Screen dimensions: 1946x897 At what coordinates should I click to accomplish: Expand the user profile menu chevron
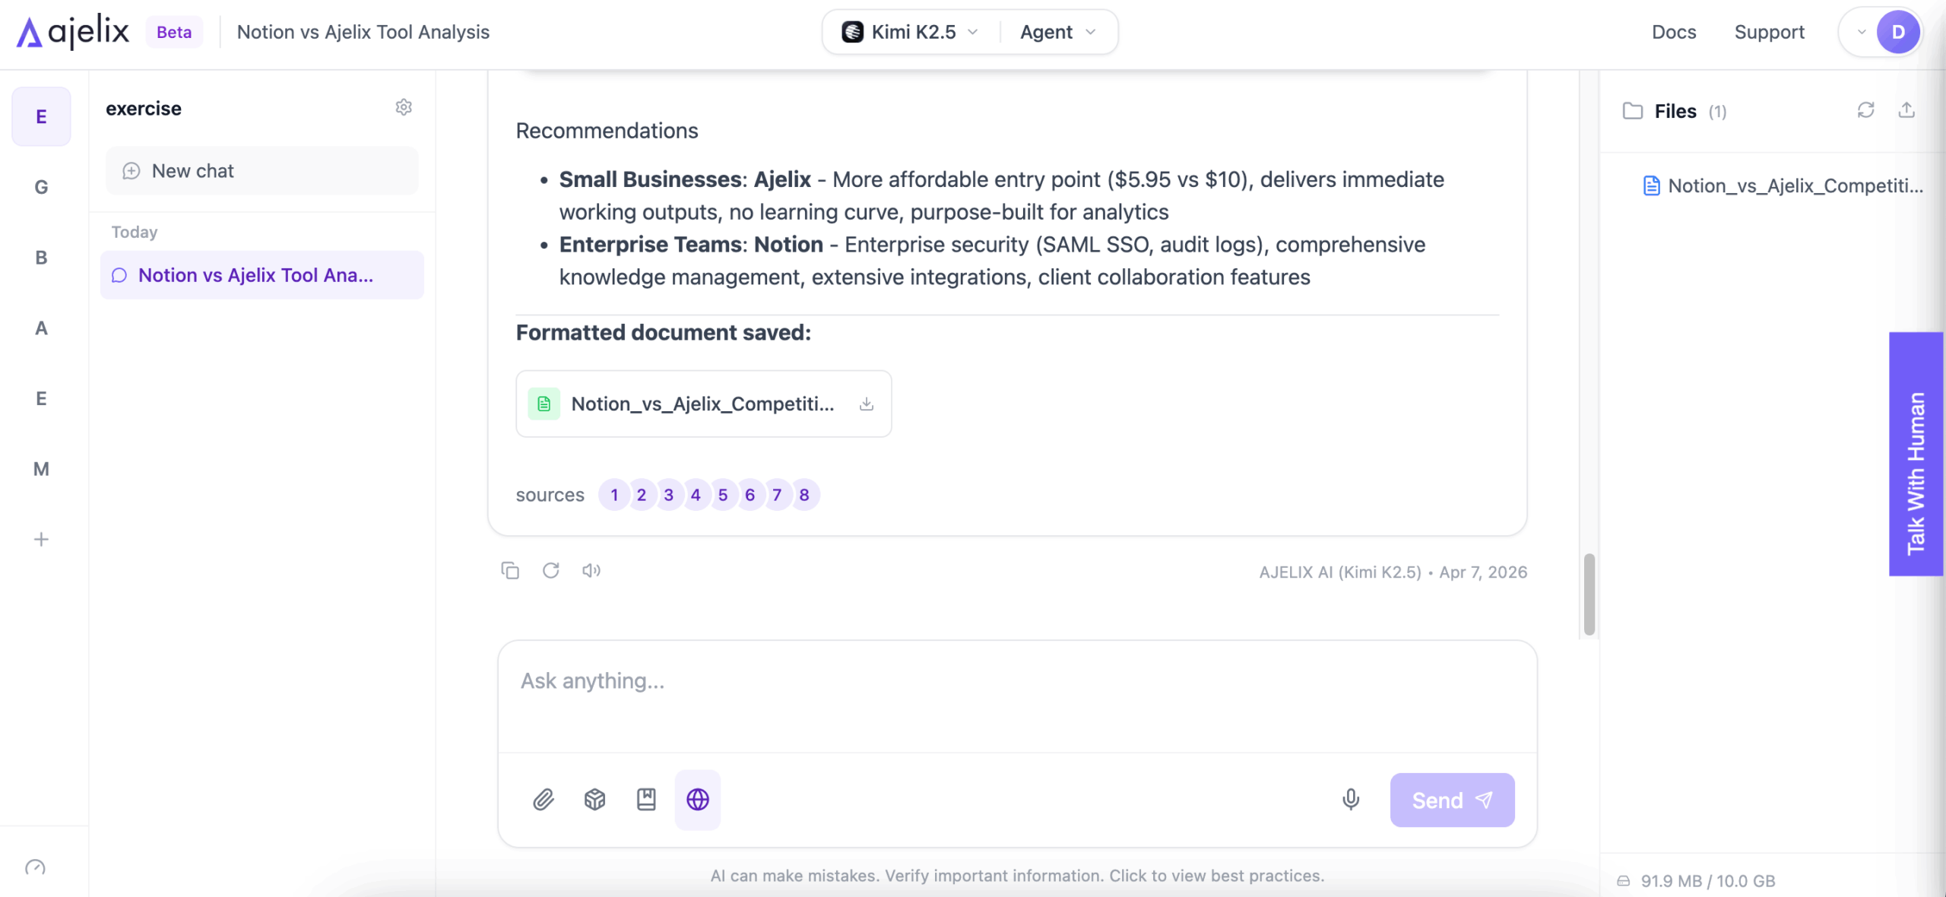point(1862,32)
